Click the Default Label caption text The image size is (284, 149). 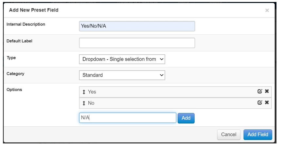click(x=19, y=41)
